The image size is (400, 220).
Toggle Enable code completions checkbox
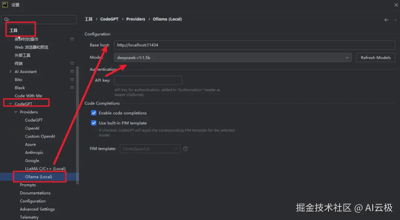[94, 113]
